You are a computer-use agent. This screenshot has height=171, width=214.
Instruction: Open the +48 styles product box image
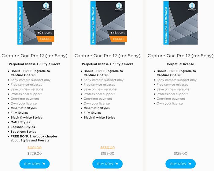108,23
